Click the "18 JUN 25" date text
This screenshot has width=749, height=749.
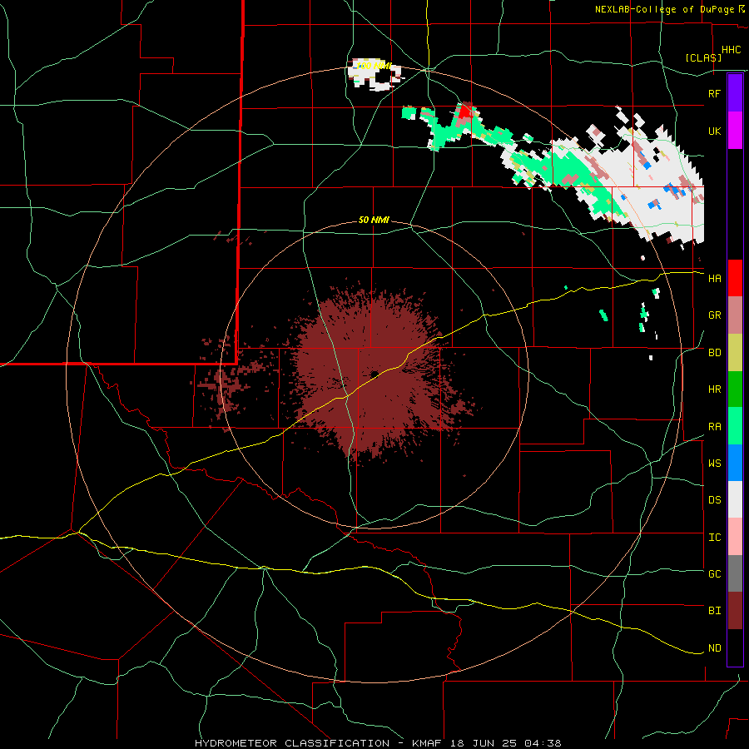484,743
